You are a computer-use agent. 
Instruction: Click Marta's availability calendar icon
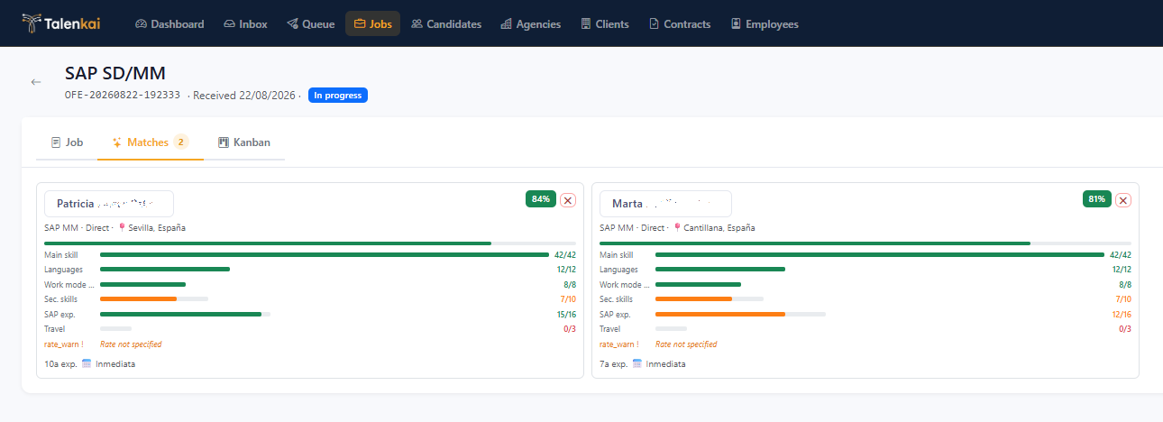(637, 364)
